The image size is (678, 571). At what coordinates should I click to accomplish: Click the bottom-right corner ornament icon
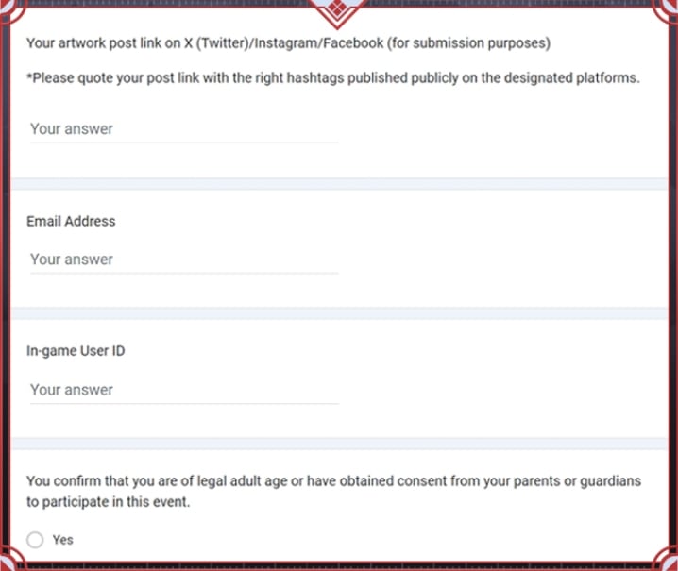[669, 562]
